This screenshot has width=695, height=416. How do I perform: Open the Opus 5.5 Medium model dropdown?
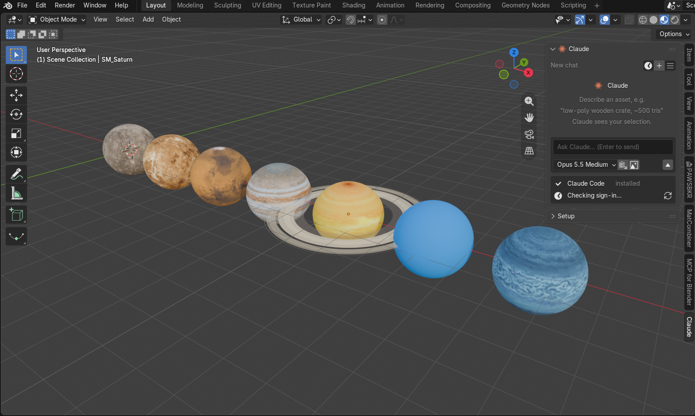point(585,165)
